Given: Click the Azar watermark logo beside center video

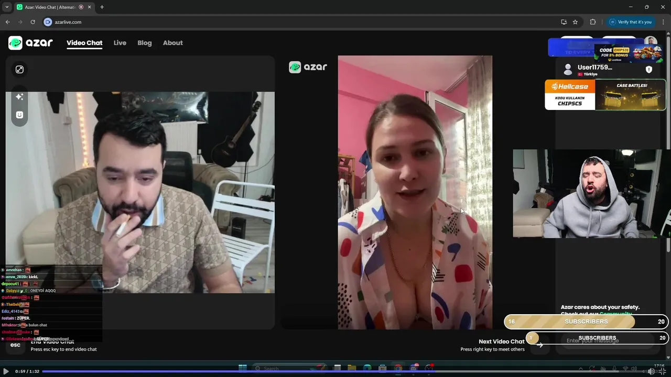Looking at the screenshot, I should tap(308, 67).
